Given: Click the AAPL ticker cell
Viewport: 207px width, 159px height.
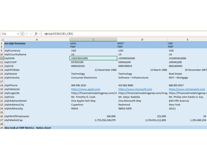Looking at the screenshot, I should [93, 43].
